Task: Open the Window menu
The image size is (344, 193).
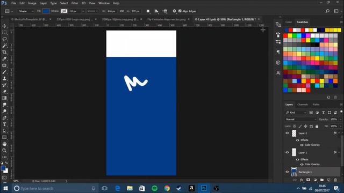Action: (104, 3)
